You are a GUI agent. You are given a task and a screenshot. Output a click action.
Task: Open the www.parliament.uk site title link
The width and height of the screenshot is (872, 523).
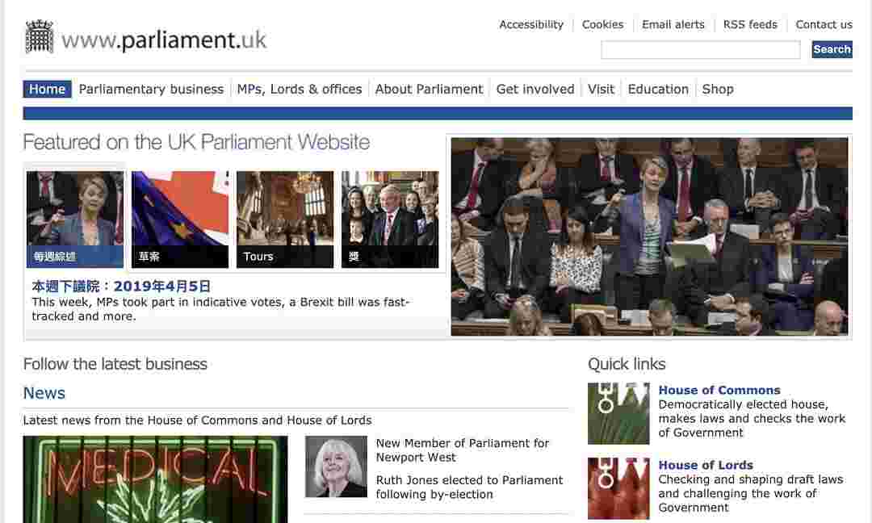(x=164, y=40)
